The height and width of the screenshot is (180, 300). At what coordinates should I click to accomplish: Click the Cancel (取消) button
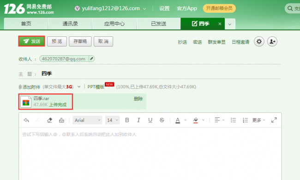(103, 41)
